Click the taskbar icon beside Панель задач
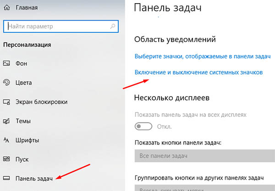This screenshot has width=275, height=191. (x=6, y=178)
